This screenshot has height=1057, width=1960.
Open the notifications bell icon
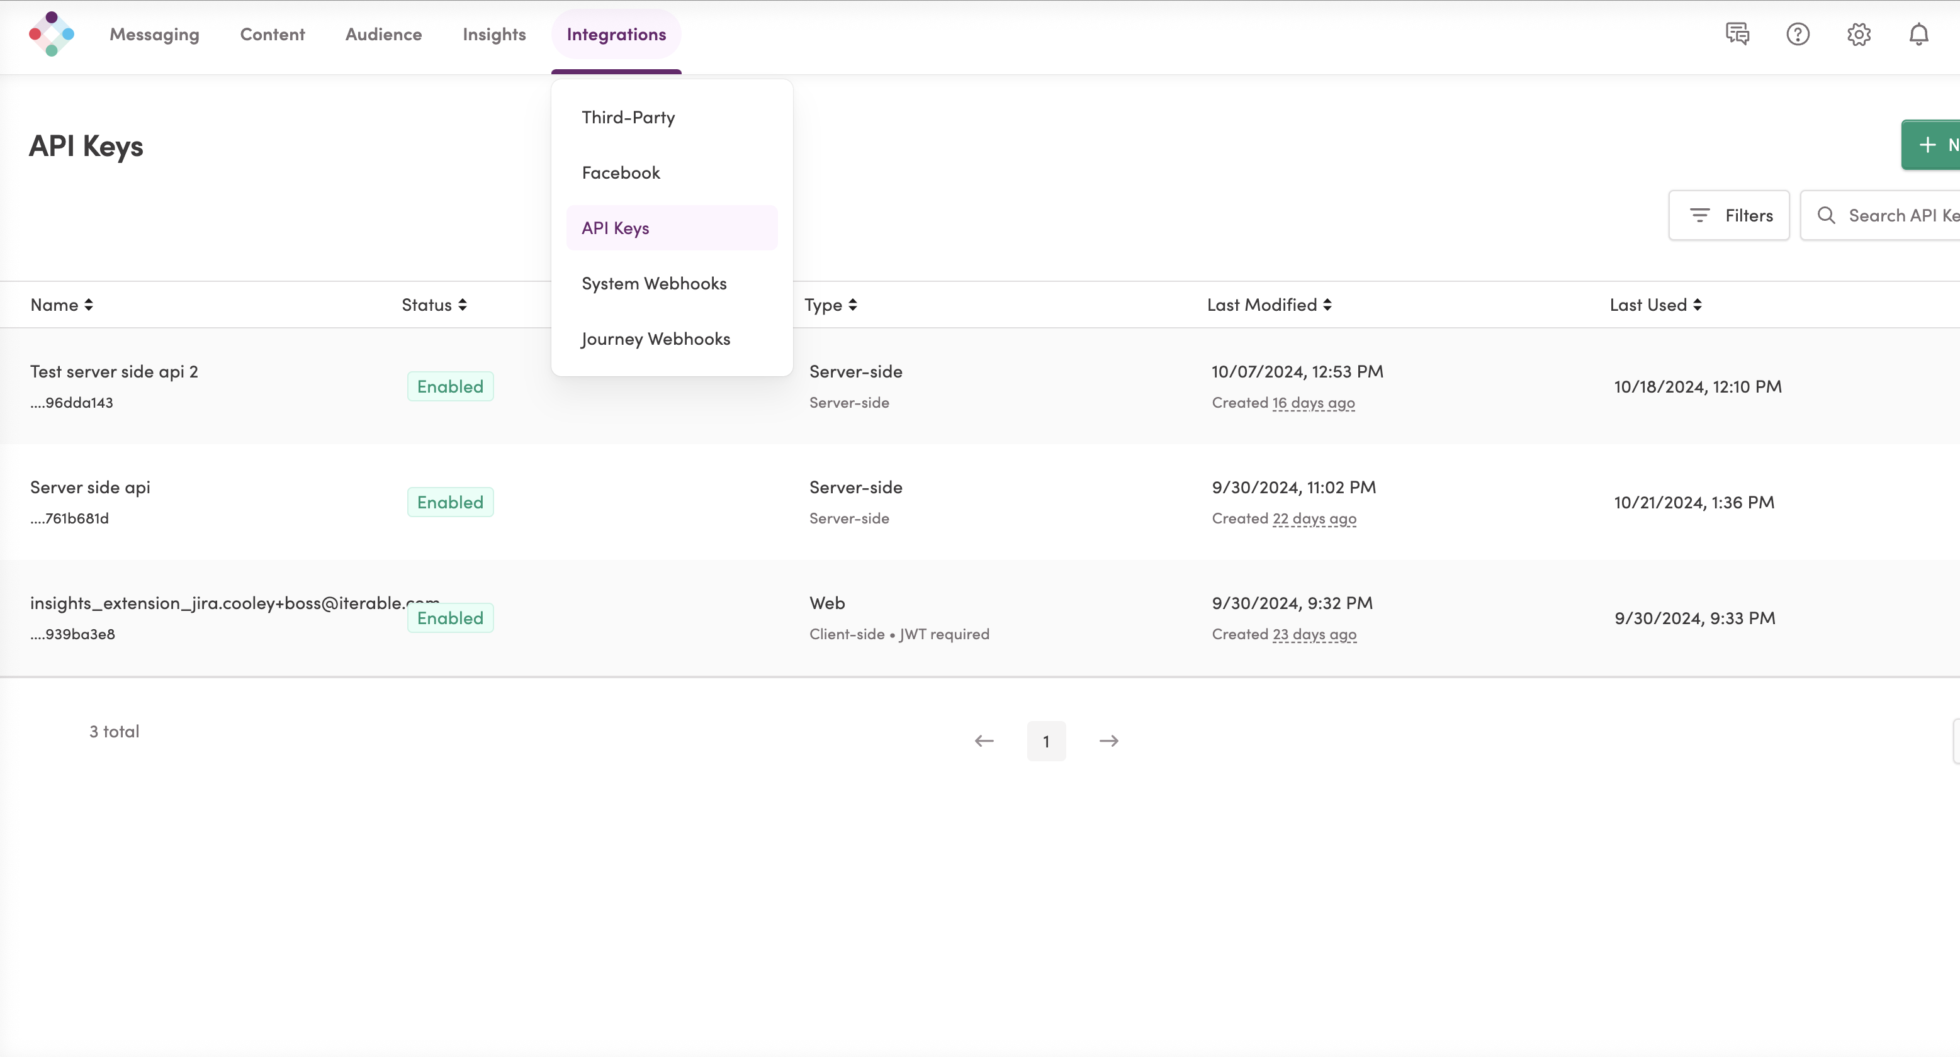coord(1919,34)
